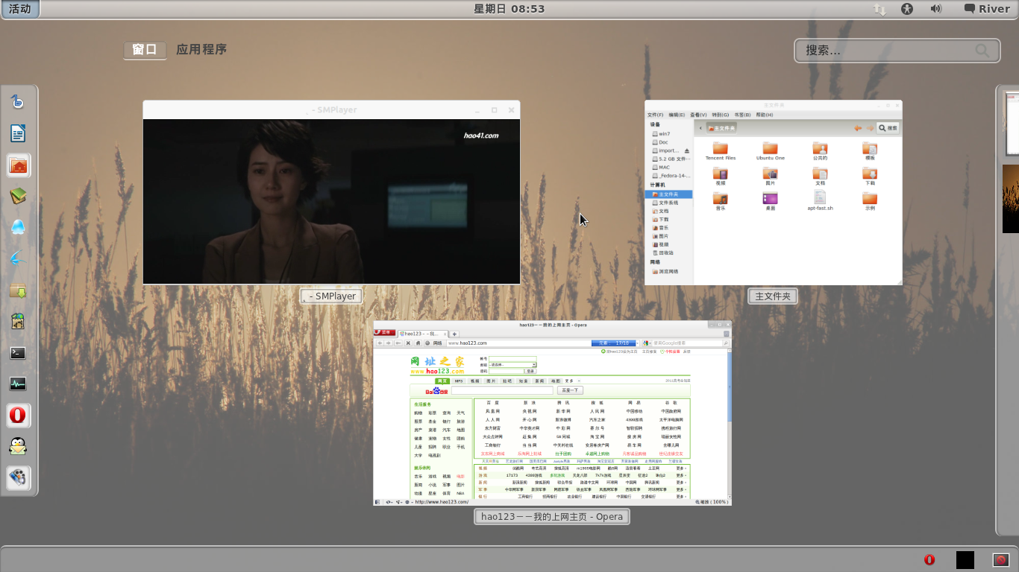Click the Opera icon in the message tray
1019x572 pixels.
pyautogui.click(x=929, y=560)
